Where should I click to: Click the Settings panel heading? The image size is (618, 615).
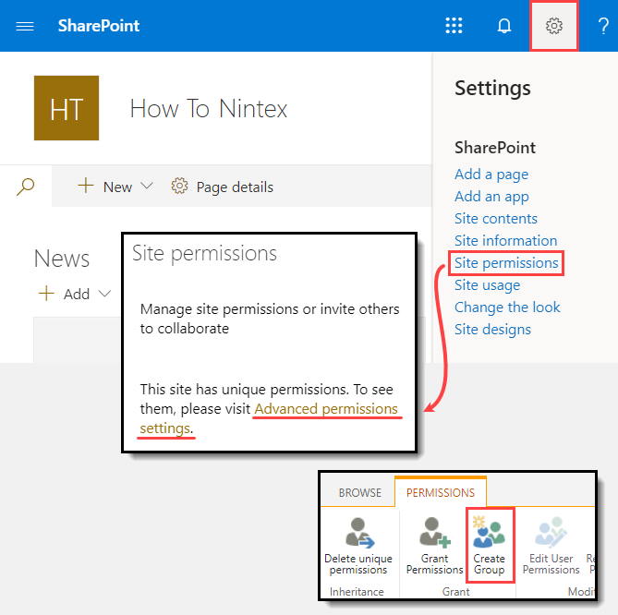click(x=492, y=89)
